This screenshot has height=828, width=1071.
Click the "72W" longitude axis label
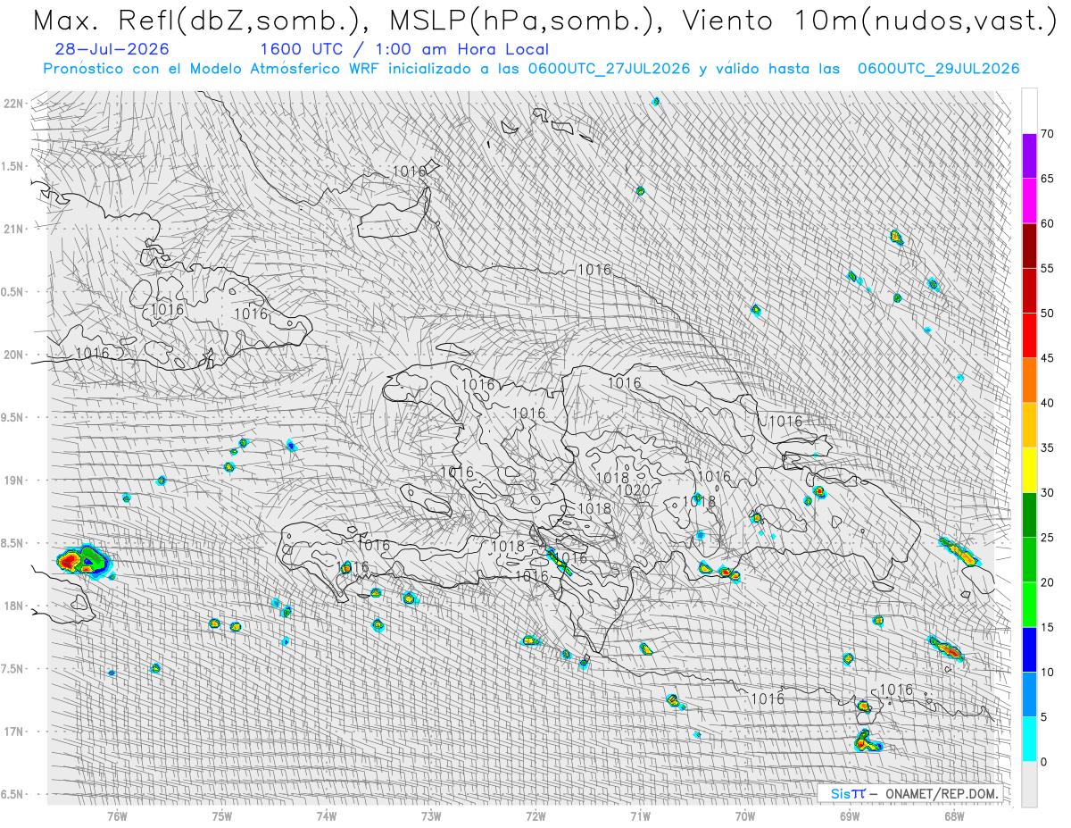coord(535,815)
